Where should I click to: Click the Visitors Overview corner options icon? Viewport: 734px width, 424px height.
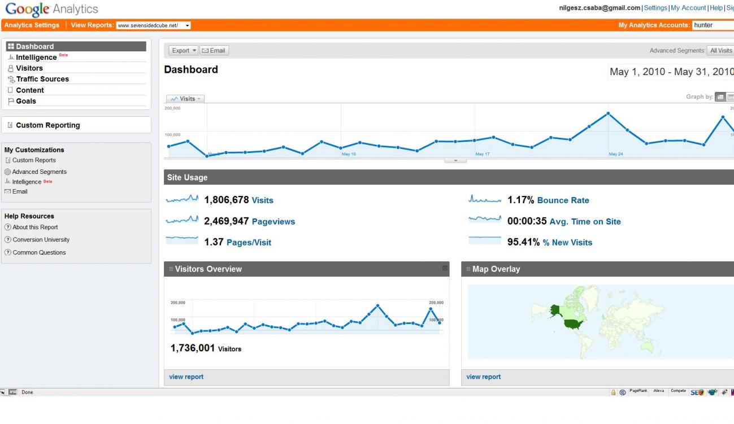[x=445, y=268]
